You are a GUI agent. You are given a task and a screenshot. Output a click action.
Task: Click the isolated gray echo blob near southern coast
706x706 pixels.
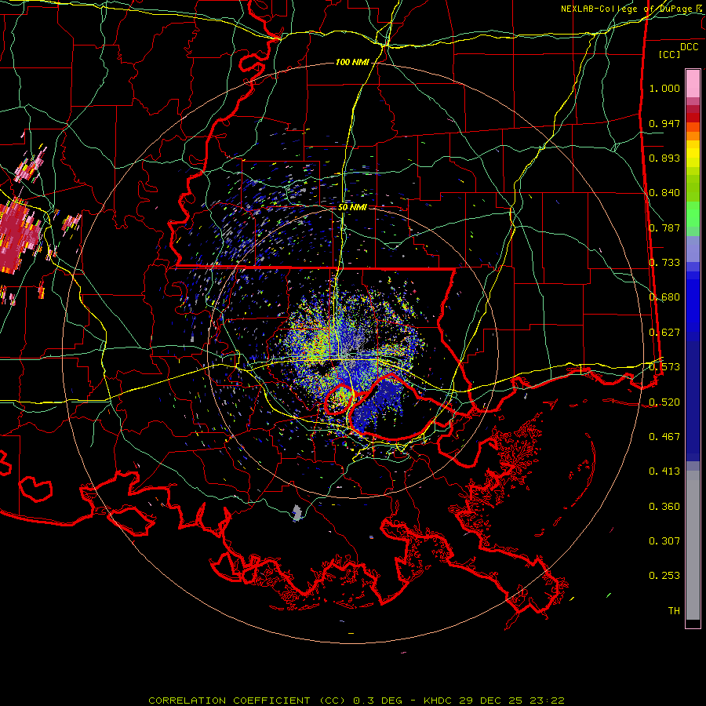pos(297,513)
